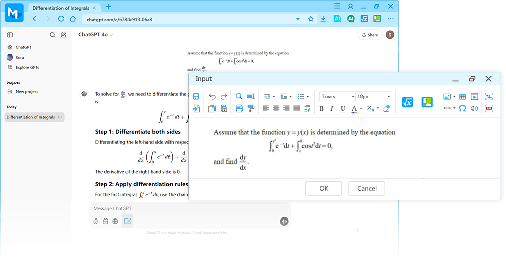Toggle italic formatting in Input toolbar
Image resolution: width=506 pixels, height=274 pixels.
tap(332, 108)
